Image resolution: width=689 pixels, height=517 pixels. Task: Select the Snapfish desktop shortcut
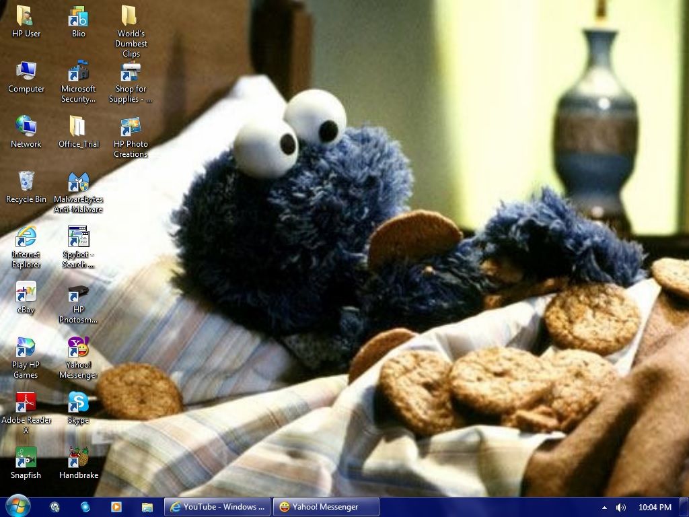pos(26,463)
